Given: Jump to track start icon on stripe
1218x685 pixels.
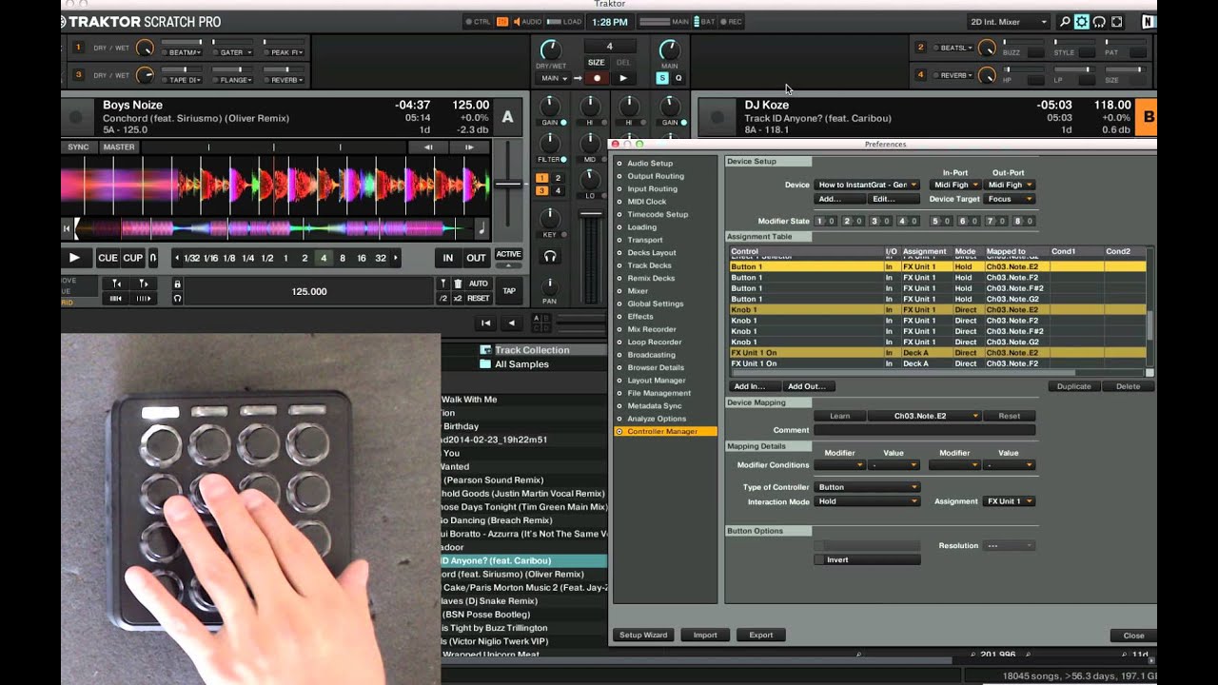Looking at the screenshot, I should (67, 228).
